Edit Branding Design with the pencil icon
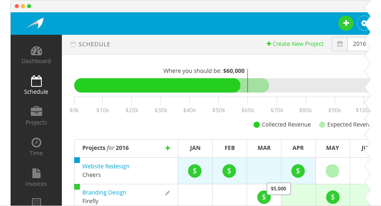 [x=168, y=193]
